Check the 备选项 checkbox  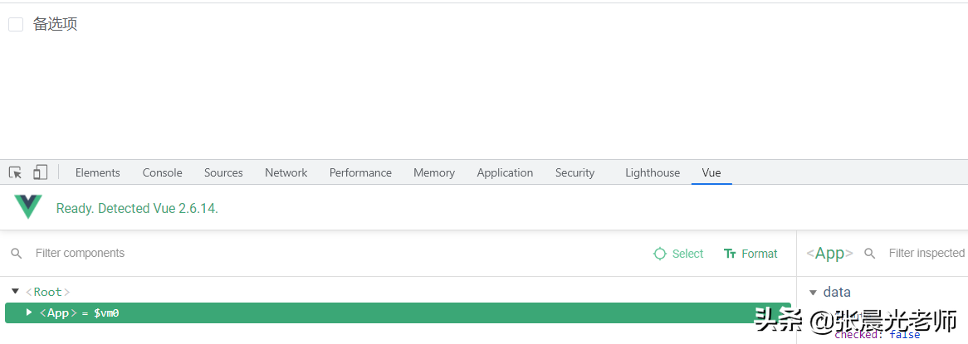tap(16, 25)
